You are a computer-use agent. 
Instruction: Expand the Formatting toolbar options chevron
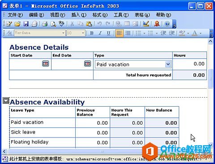tap(211, 33)
